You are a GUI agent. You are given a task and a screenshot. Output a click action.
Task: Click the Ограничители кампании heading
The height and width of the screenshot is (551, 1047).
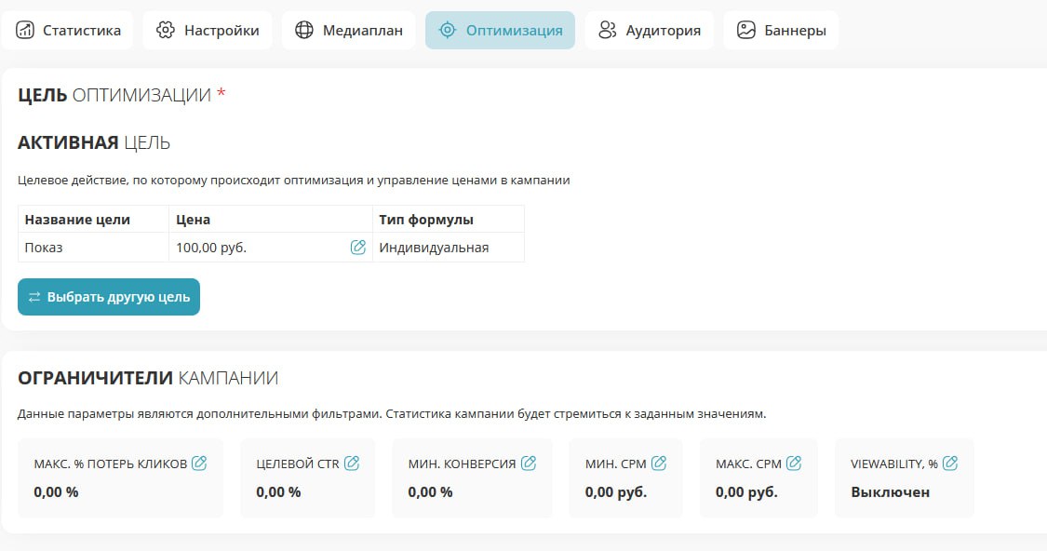coord(148,378)
